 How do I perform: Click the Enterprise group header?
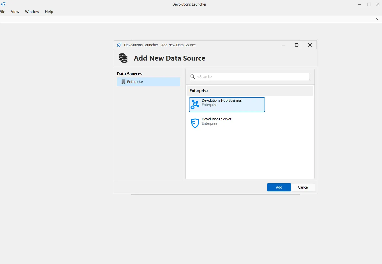tap(250, 91)
